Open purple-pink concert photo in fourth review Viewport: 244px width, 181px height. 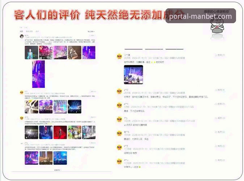tap(31, 158)
